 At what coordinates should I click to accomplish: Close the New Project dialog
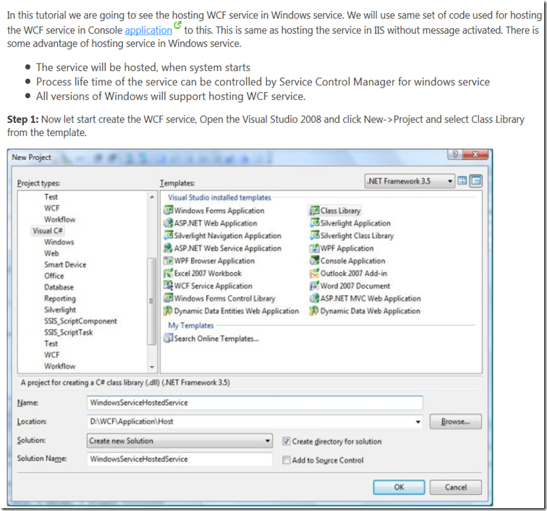click(x=475, y=154)
